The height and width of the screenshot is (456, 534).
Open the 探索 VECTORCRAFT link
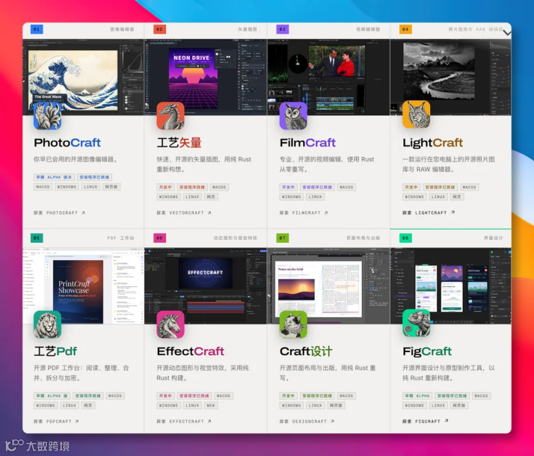pos(184,213)
